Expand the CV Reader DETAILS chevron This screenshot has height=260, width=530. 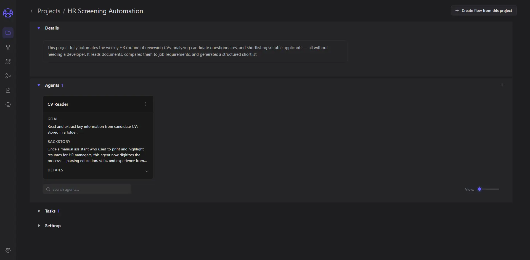(147, 171)
